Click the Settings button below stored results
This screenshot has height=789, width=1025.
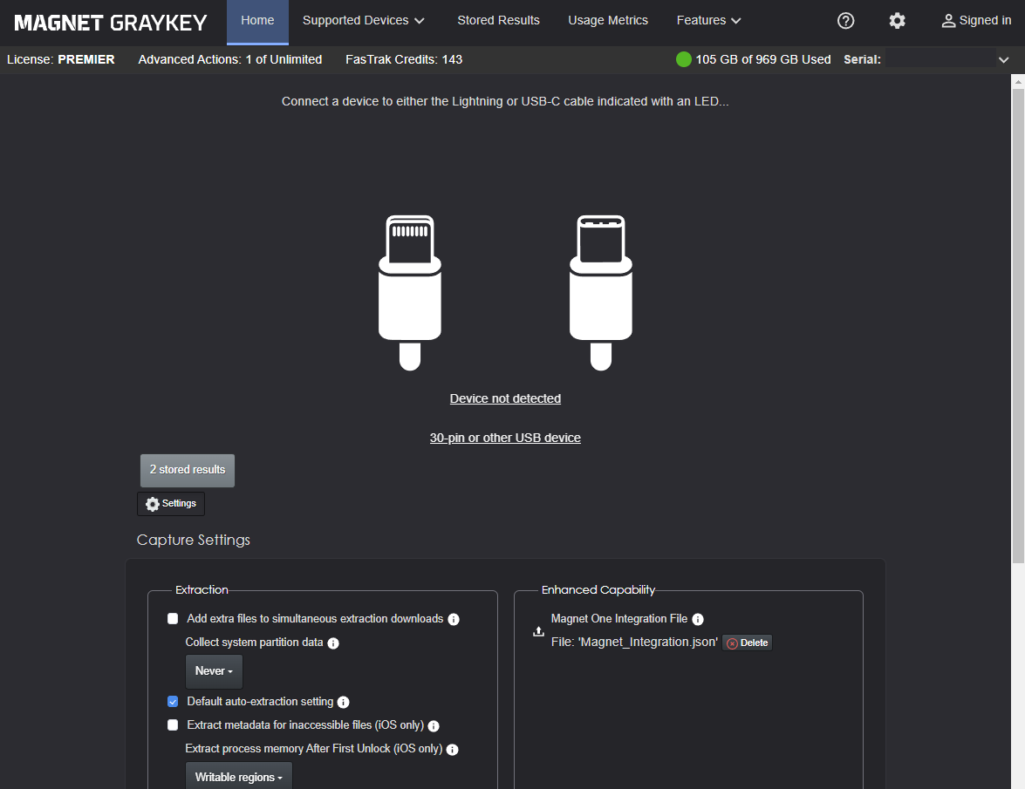(x=171, y=504)
